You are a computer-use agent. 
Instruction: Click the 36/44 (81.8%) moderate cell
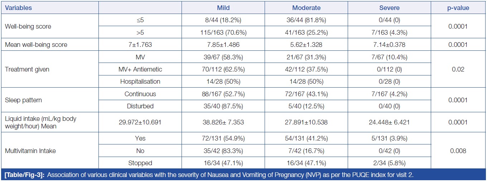point(306,20)
